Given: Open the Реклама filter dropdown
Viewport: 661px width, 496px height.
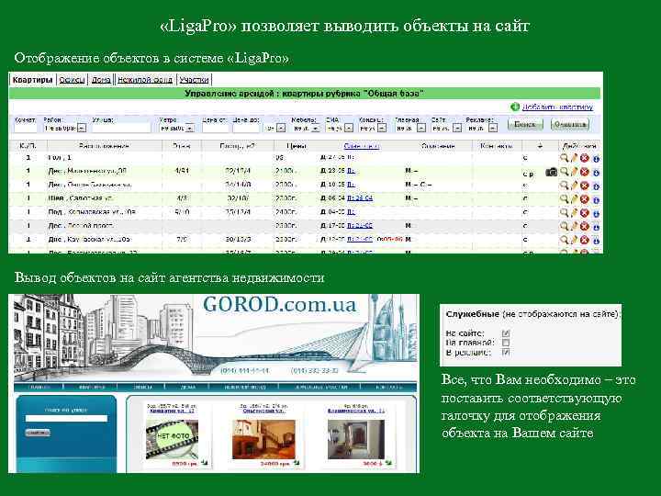Looking at the screenshot, I should point(493,128).
